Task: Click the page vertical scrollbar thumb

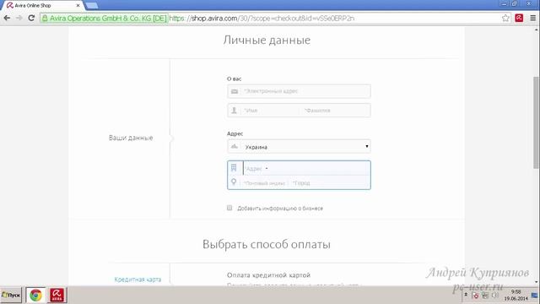Action: point(537,122)
